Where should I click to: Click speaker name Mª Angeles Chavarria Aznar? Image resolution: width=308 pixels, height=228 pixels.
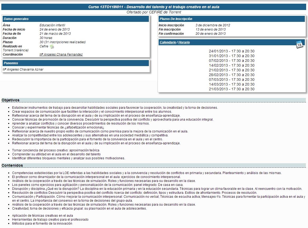pos(23,70)
